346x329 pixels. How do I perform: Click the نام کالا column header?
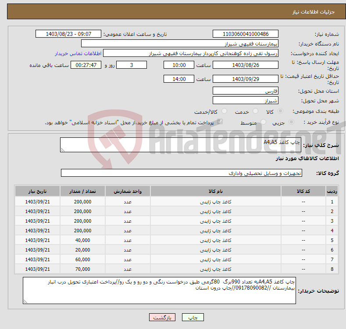[216, 191]
